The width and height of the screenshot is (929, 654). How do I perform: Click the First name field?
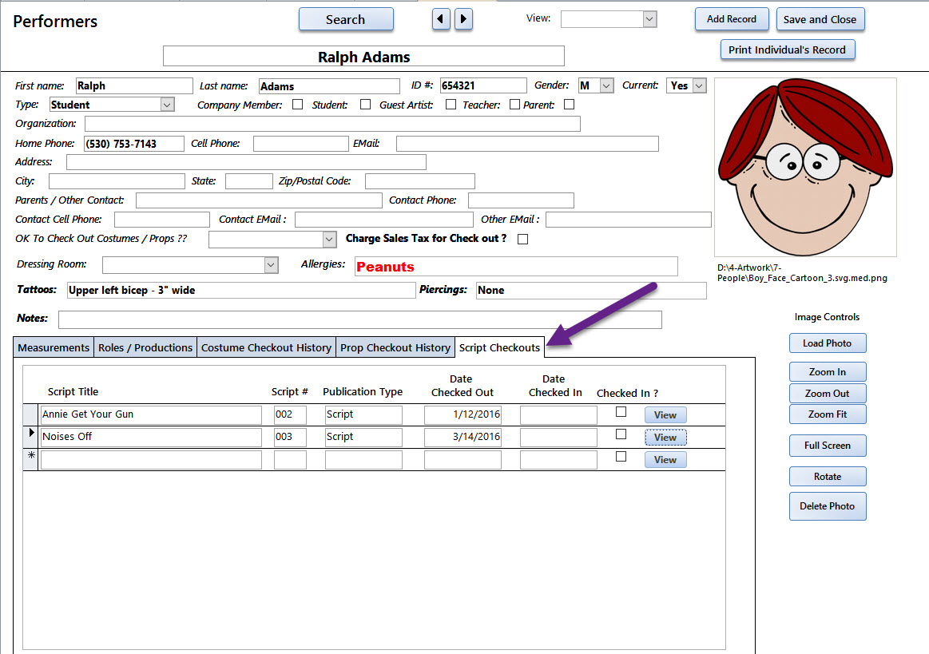tap(134, 86)
